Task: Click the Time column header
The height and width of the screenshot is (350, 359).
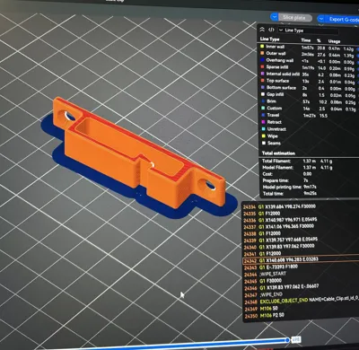Action: (306, 40)
